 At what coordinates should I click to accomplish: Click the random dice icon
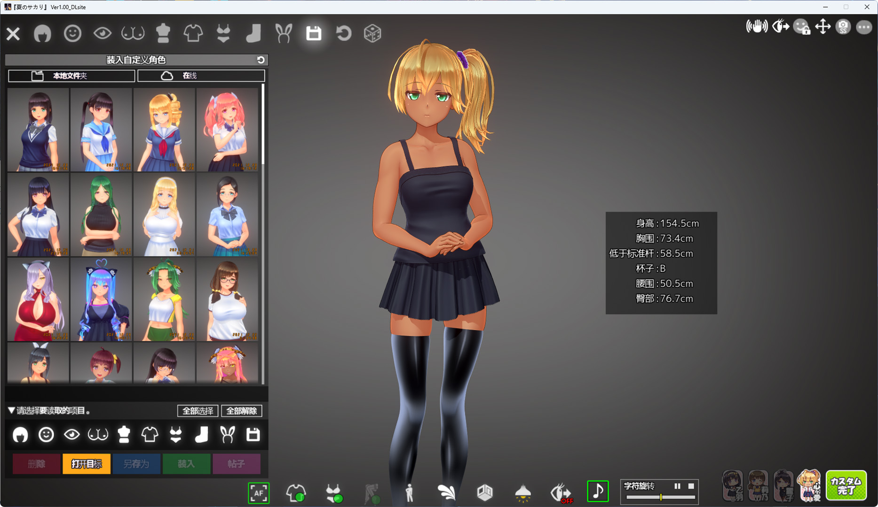tap(372, 33)
